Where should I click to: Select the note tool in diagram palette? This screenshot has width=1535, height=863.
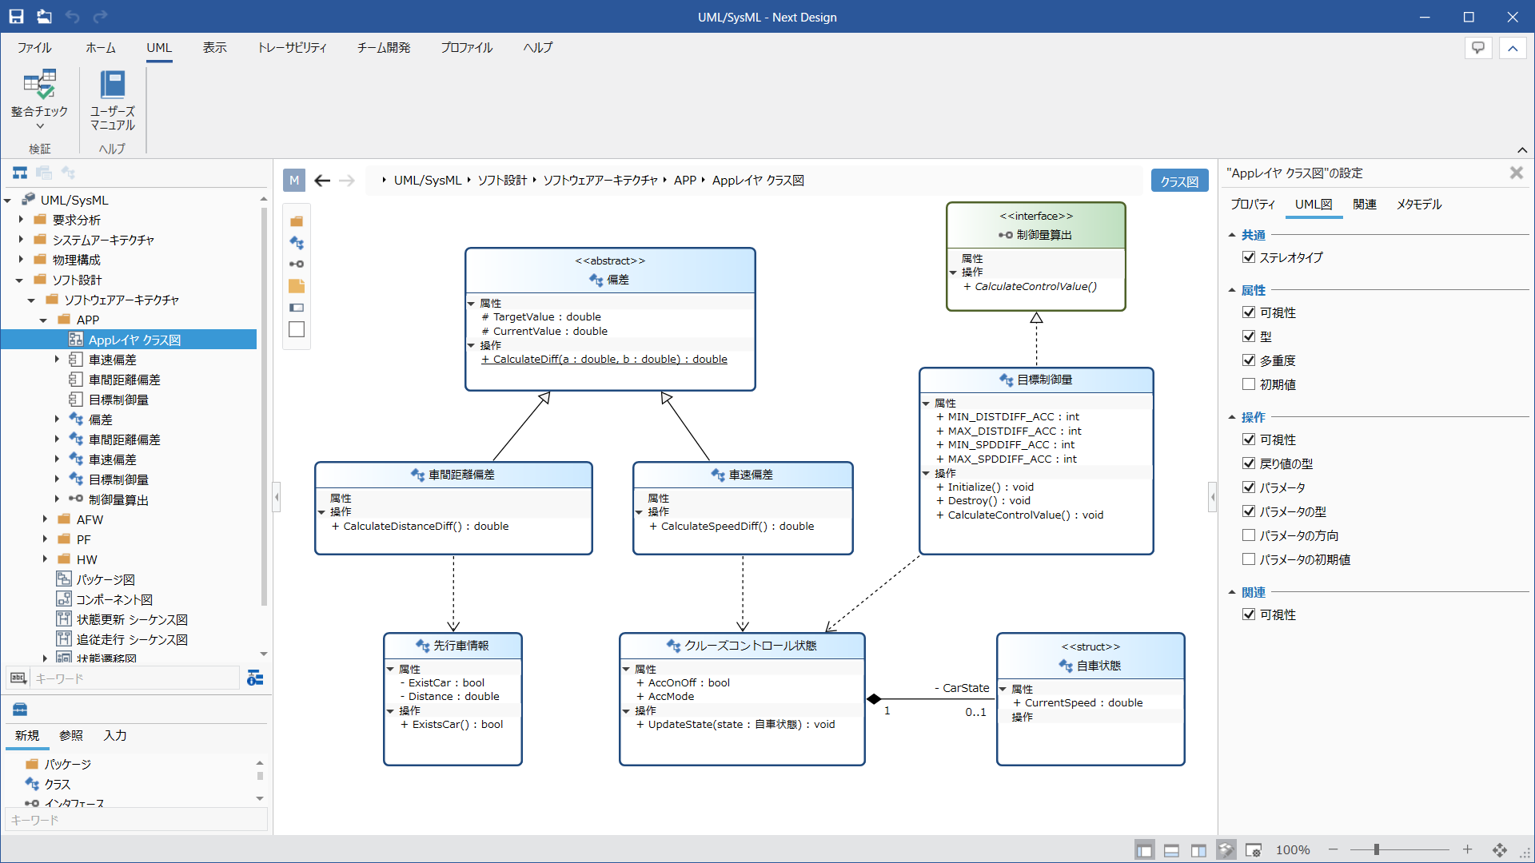pyautogui.click(x=297, y=286)
